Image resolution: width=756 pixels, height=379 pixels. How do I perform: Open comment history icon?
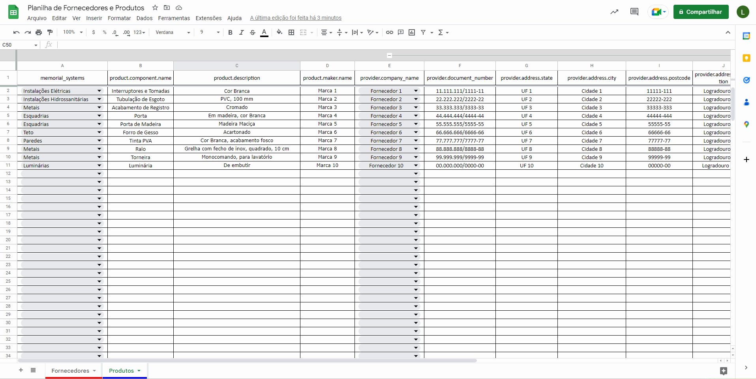click(634, 12)
